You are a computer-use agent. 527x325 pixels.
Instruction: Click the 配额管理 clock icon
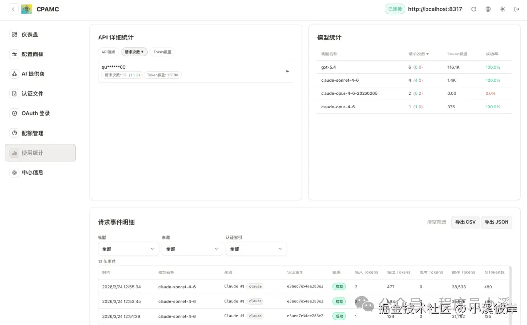click(14, 133)
